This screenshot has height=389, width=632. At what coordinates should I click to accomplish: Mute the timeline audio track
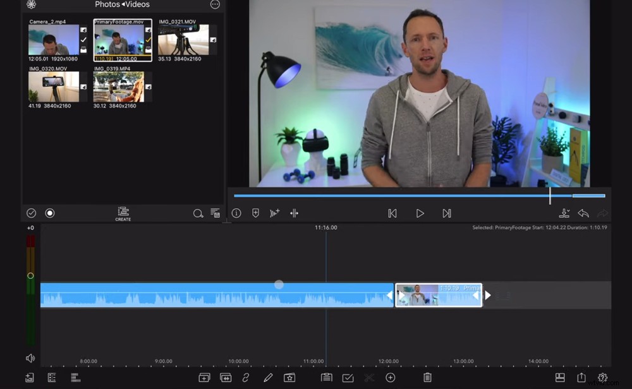(30, 358)
